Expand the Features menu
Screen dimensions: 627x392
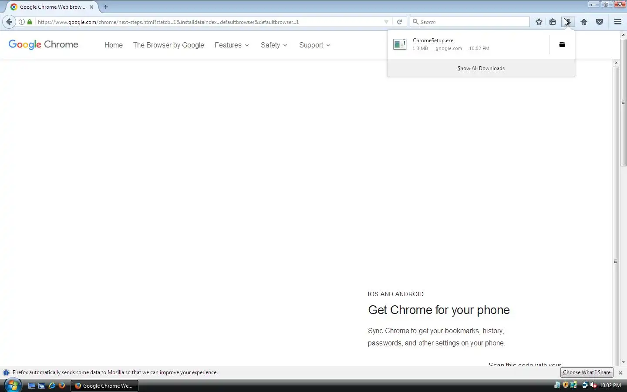tap(232, 45)
